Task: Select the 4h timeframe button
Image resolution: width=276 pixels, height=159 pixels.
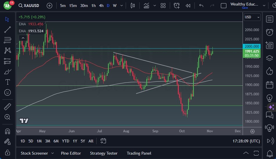Action: pyautogui.click(x=101, y=6)
